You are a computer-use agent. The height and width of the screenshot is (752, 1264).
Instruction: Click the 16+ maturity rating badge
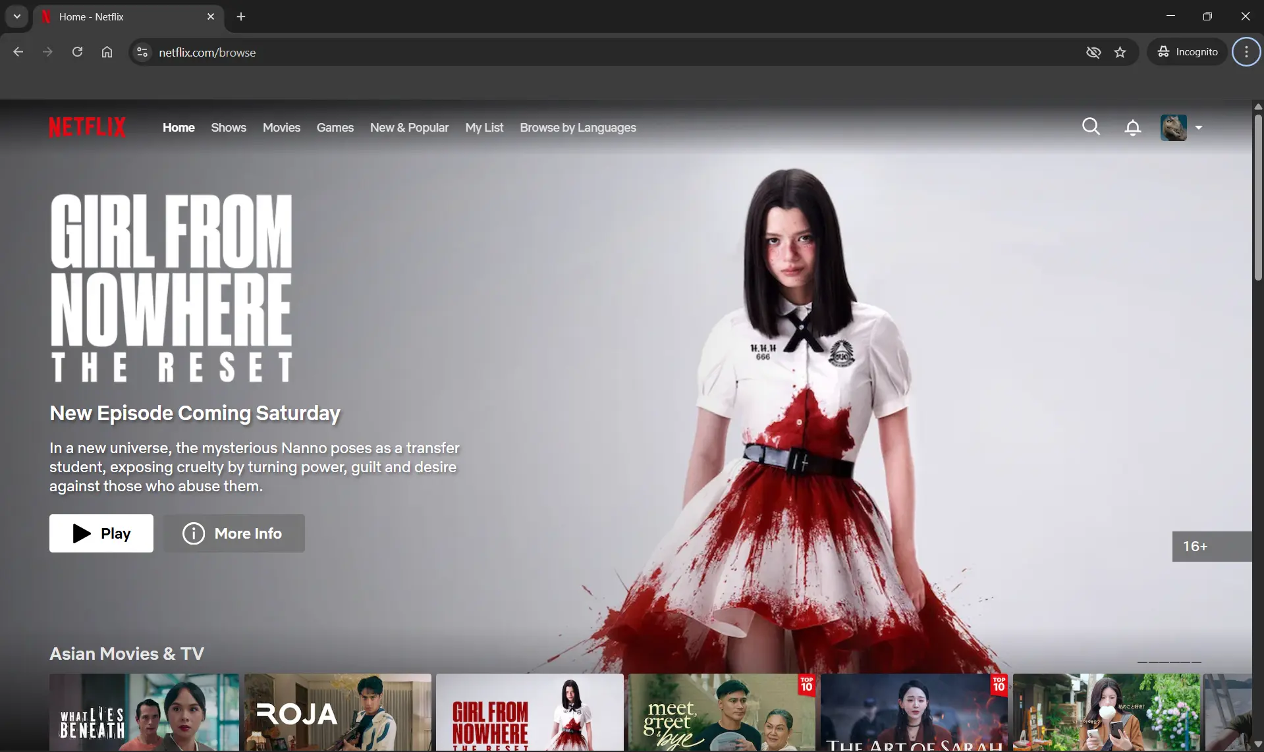click(x=1212, y=547)
